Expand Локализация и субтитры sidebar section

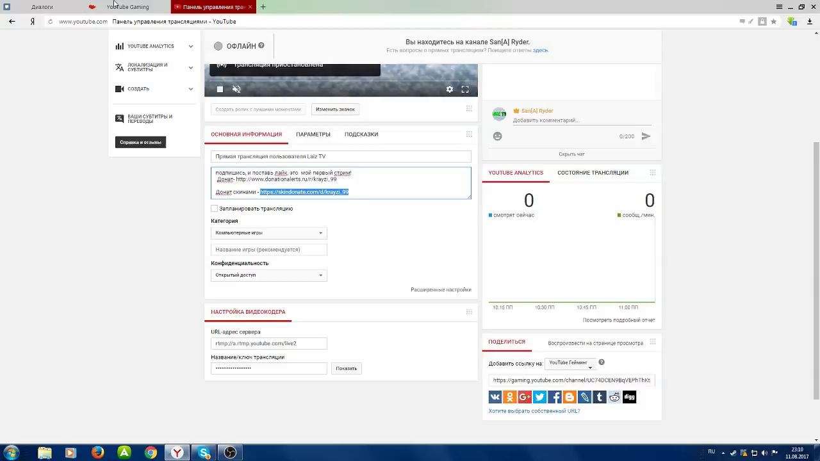coord(154,67)
